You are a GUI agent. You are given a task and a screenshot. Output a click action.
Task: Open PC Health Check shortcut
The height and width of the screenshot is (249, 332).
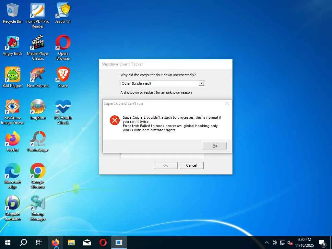[63, 112]
